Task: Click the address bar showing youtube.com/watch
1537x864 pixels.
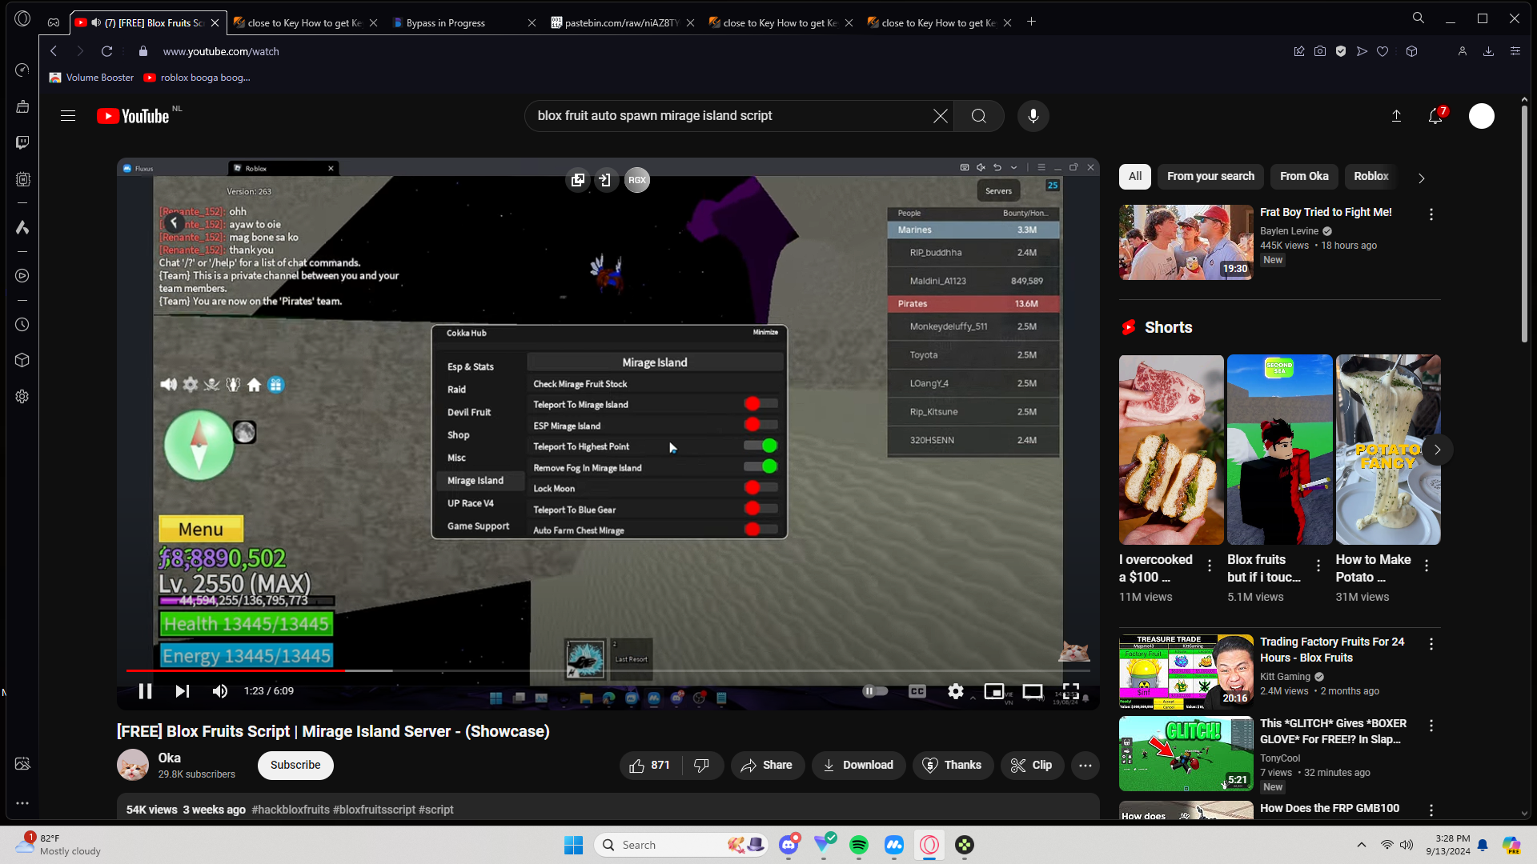Action: [x=221, y=52]
